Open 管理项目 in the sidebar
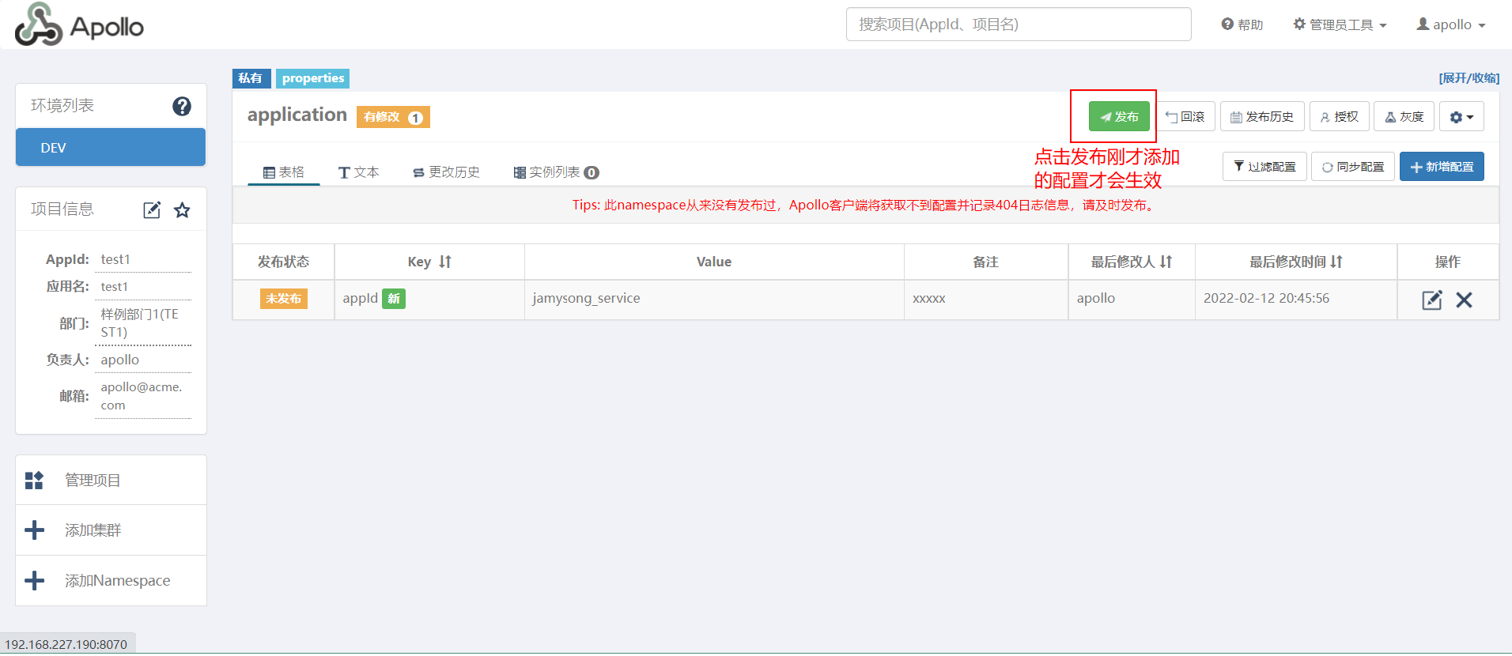 [111, 480]
